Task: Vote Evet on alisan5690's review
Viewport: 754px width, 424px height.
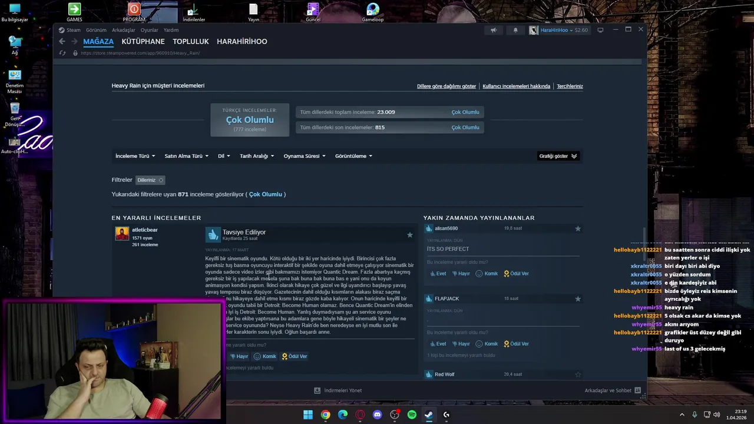Action: coord(437,274)
